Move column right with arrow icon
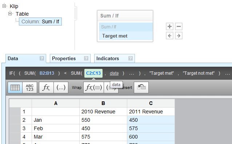This screenshot has height=144, width=232. pos(179,36)
